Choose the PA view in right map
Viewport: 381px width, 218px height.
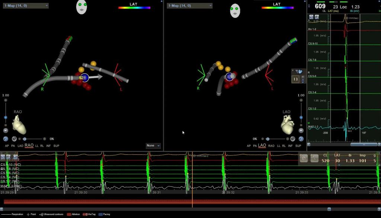tap(255, 146)
